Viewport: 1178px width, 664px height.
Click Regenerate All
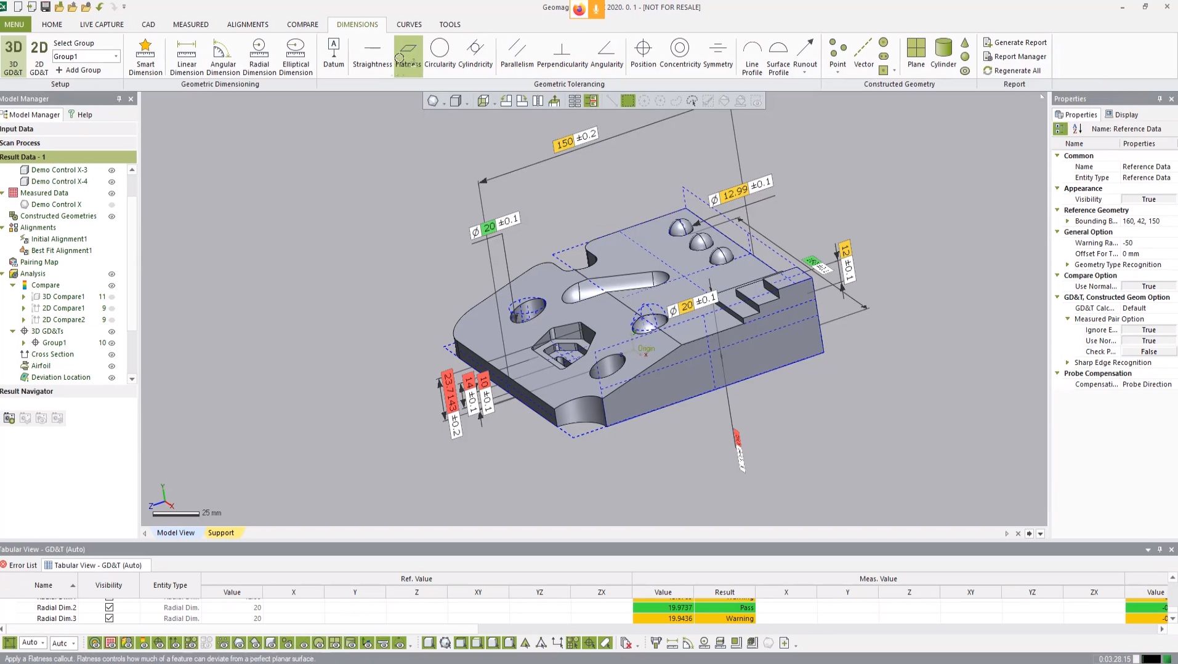tap(1012, 71)
